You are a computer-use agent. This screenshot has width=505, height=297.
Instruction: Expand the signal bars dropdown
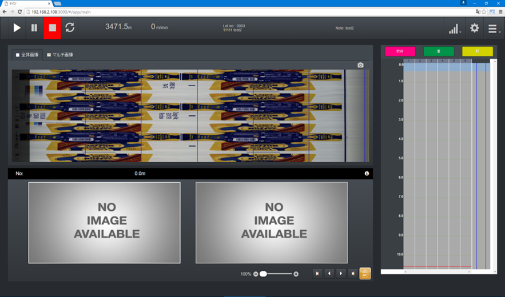point(455,29)
